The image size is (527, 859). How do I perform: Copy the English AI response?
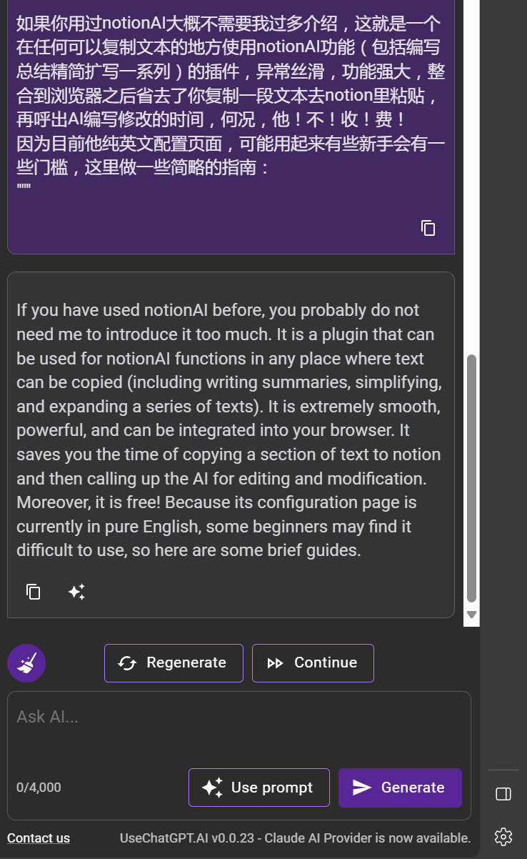(34, 592)
